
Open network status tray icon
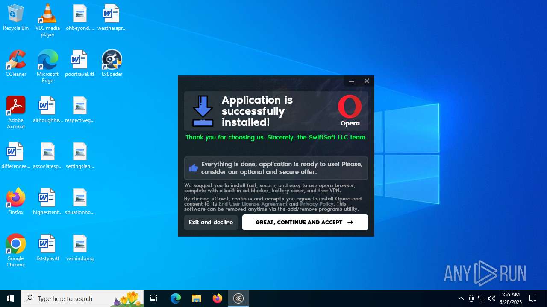(482, 298)
